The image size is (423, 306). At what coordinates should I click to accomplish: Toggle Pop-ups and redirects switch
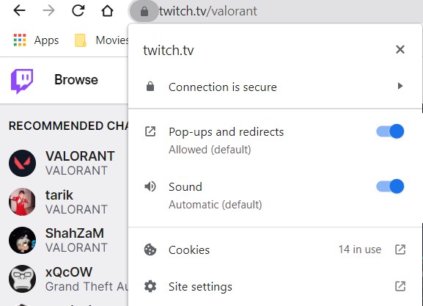(x=390, y=131)
